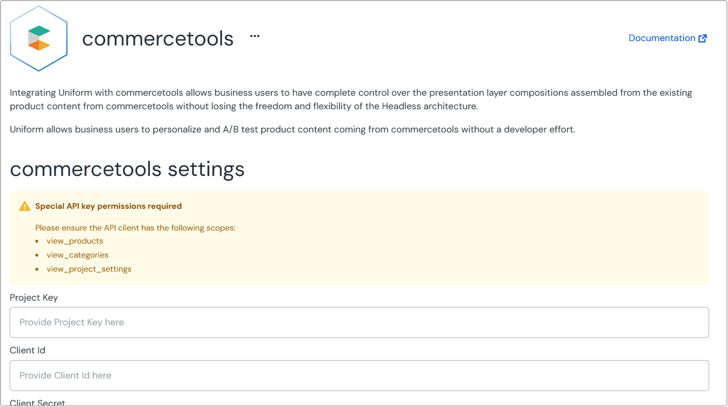Screen dimensions: 728x407
Task: Click the Project Key field label
Action: [34, 298]
